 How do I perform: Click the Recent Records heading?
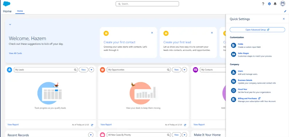(18, 135)
